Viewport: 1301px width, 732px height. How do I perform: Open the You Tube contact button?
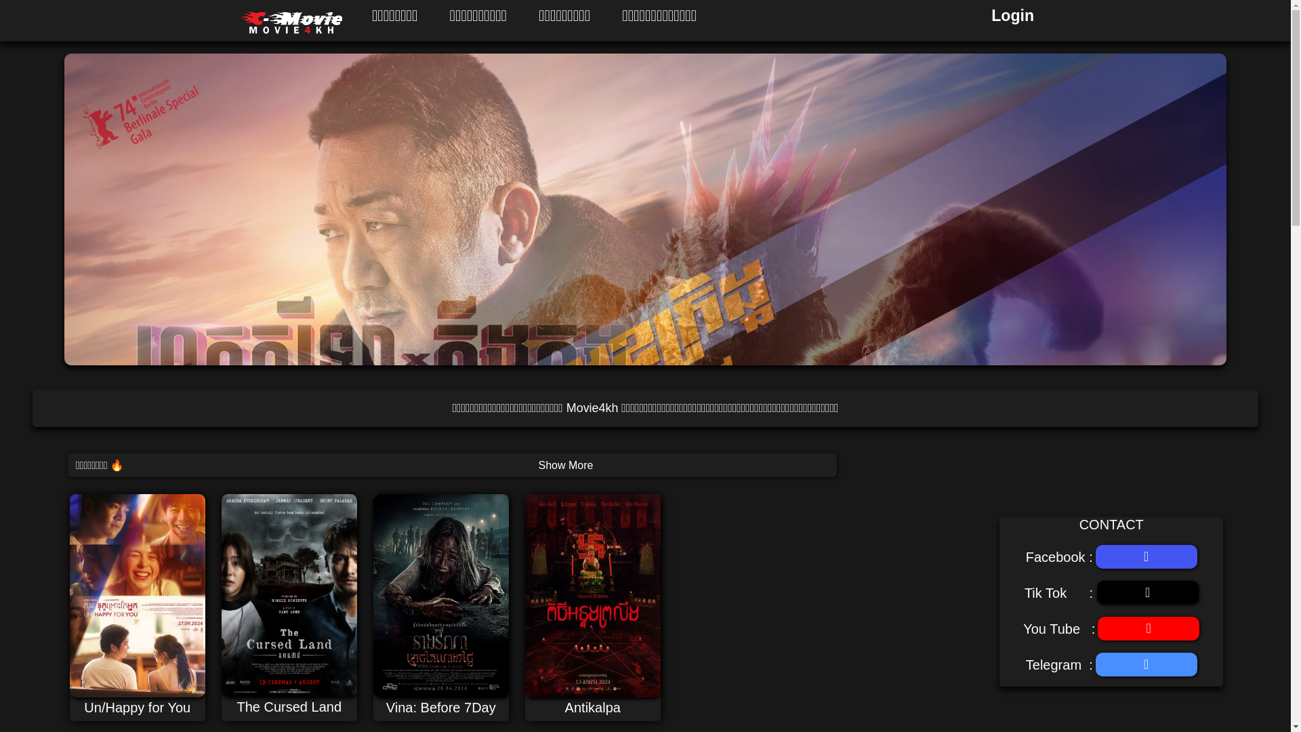[x=1149, y=629]
